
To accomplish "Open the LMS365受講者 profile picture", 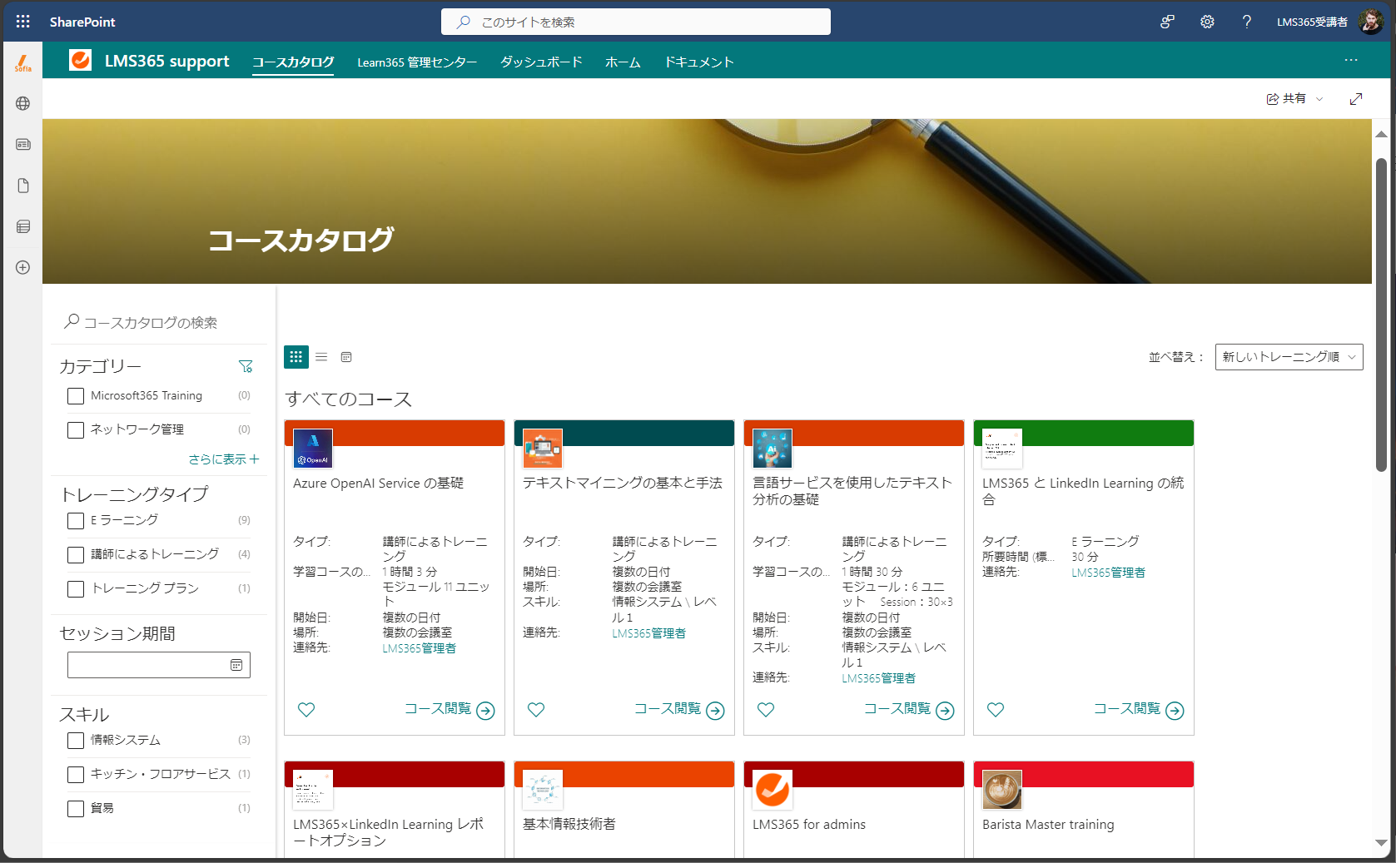I will (1371, 22).
